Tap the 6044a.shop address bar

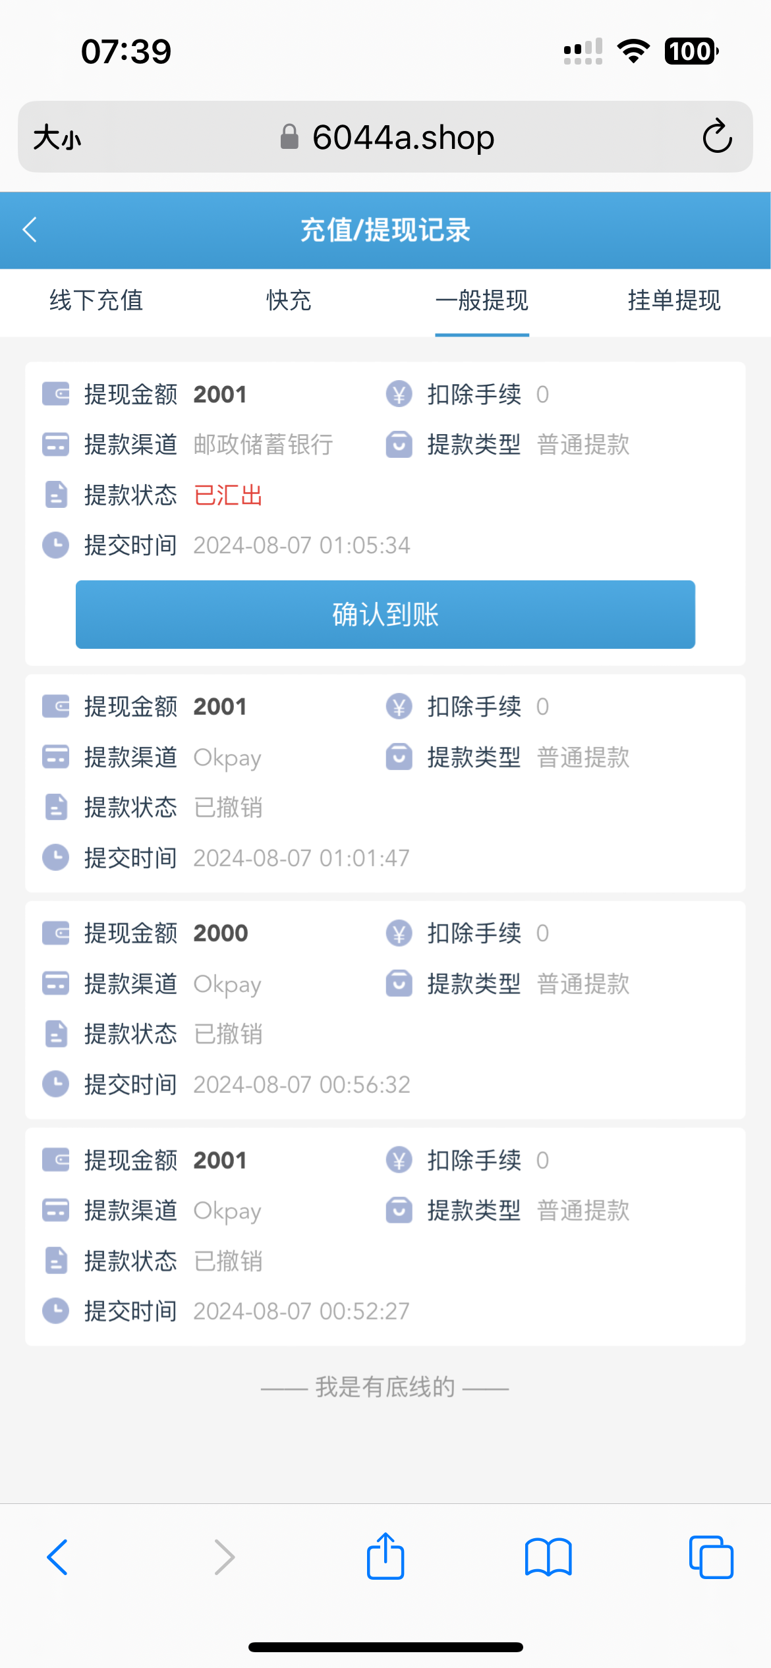403,137
